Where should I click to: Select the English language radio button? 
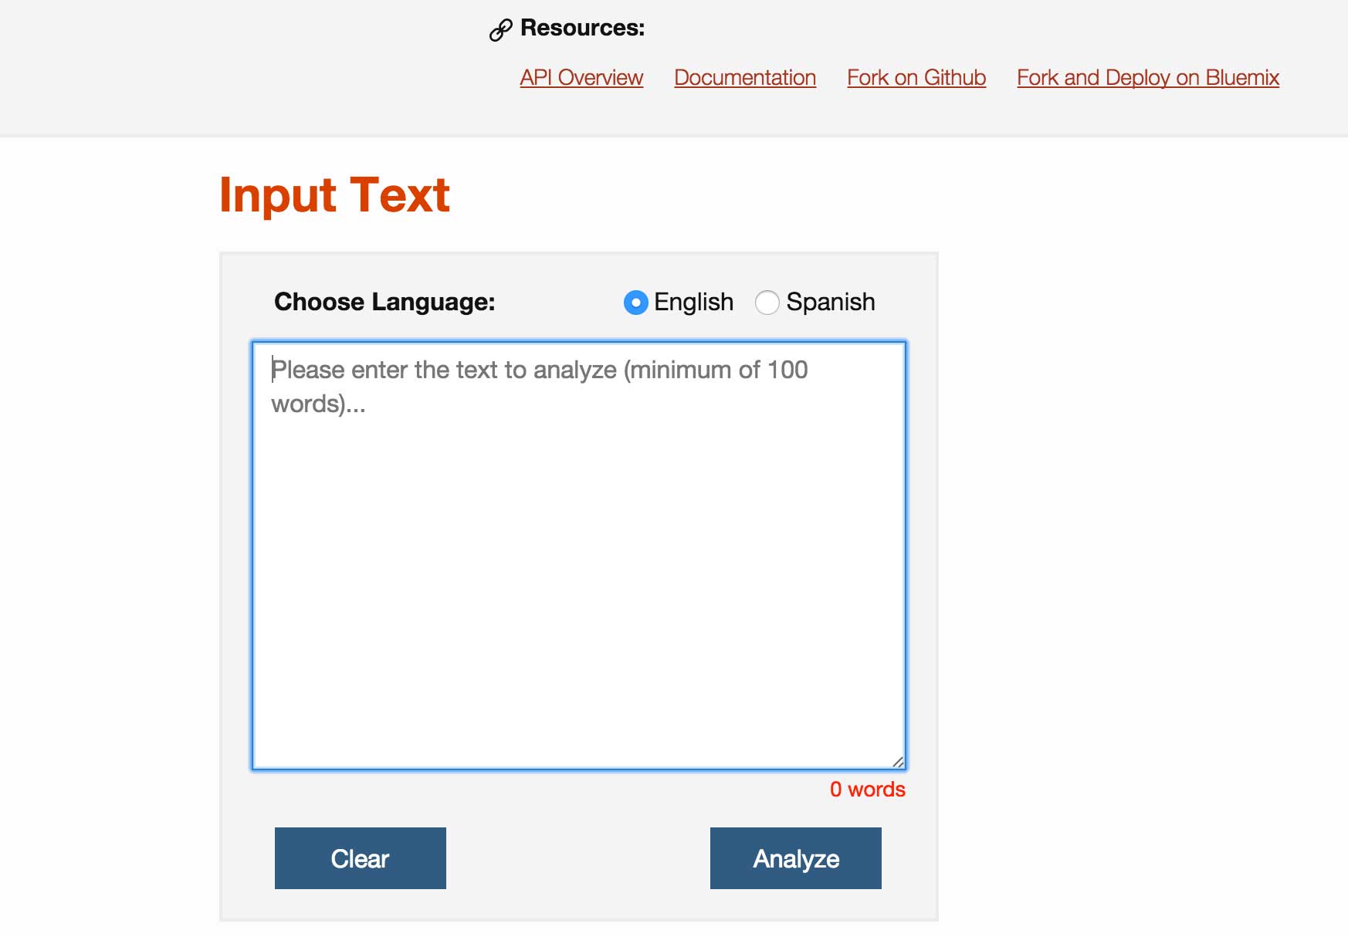[x=635, y=303]
